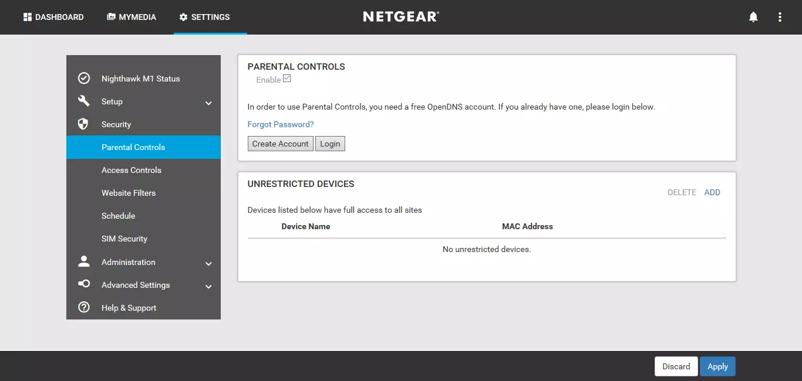Click the 'Enable' label text

pyautogui.click(x=268, y=80)
